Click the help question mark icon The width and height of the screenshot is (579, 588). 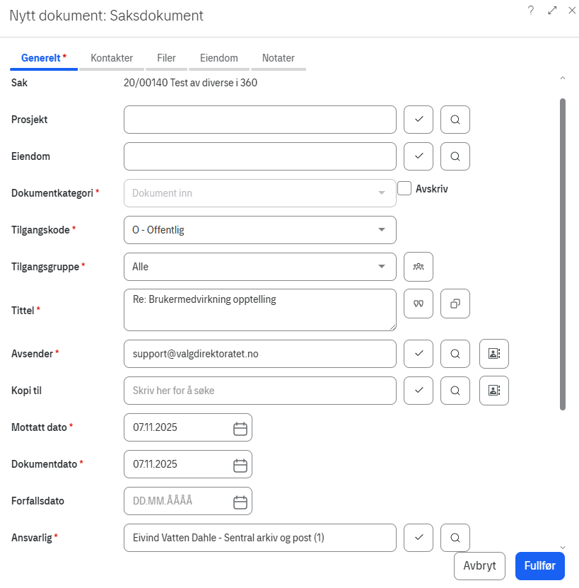click(531, 11)
